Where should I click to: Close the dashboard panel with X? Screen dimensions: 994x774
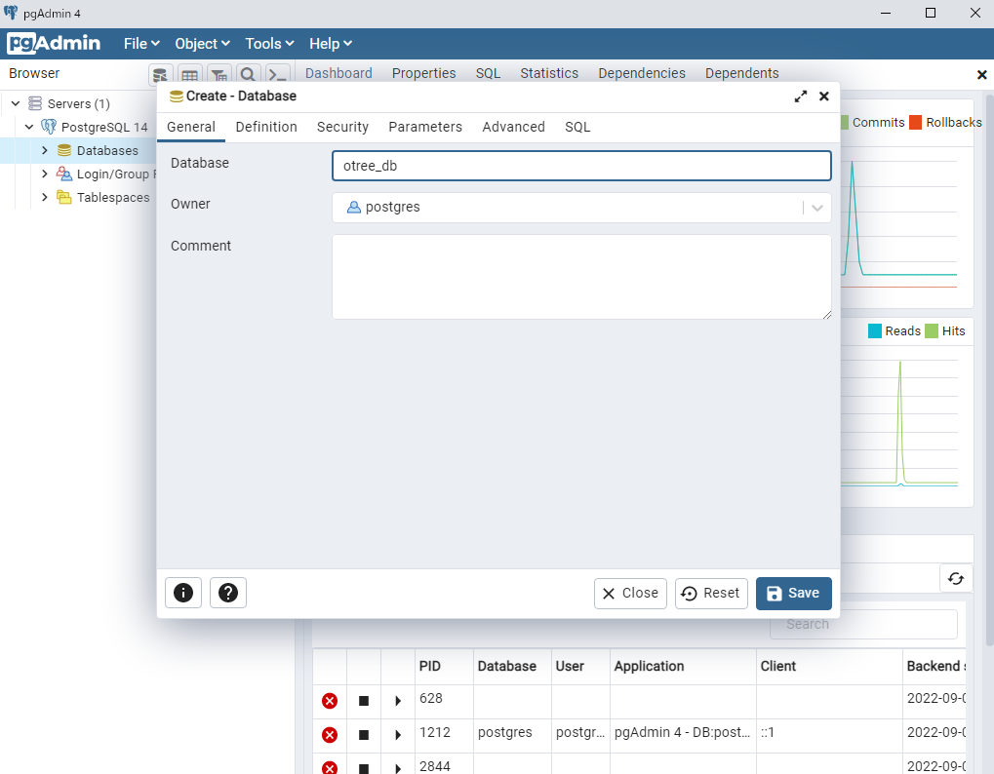pos(982,75)
